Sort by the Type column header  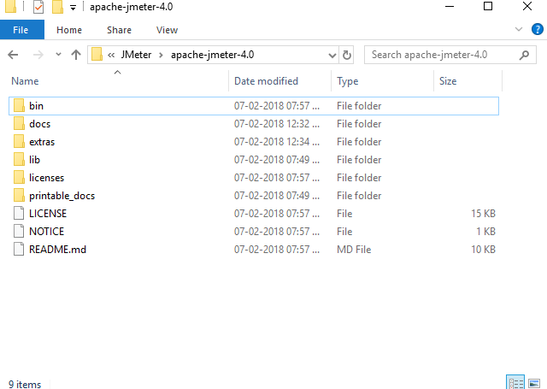382,81
